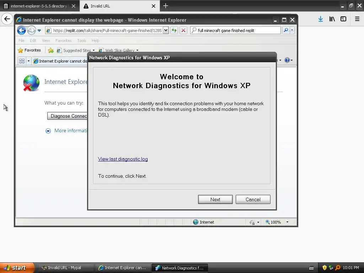Click the outer browser back arrow

(x=7, y=19)
